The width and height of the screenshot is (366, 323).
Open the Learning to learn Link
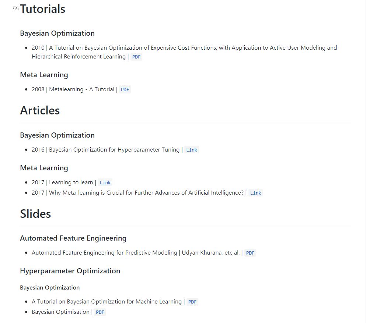click(x=105, y=182)
